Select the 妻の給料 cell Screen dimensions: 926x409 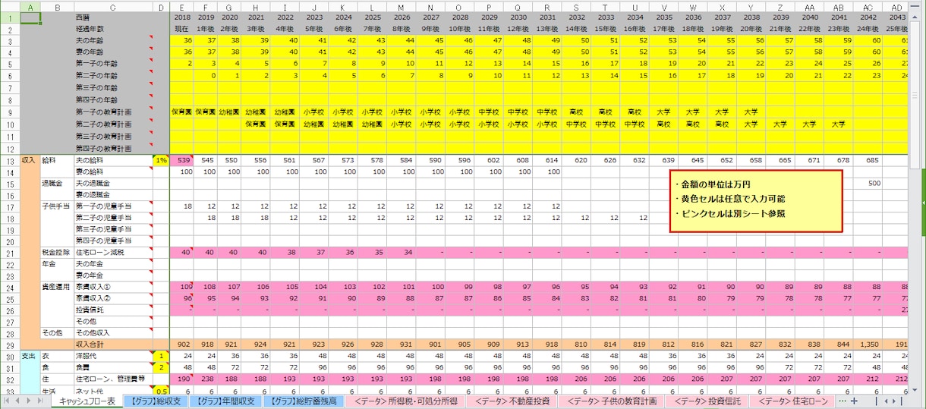[112, 172]
